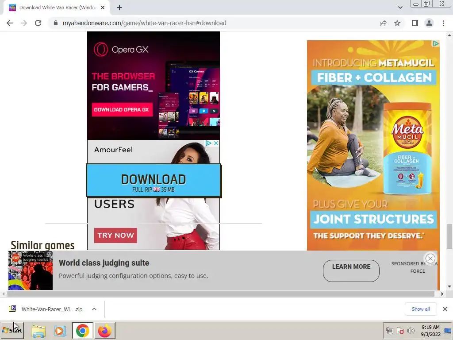
Task: Bookmark this page with the star icon
Action: coord(397,23)
